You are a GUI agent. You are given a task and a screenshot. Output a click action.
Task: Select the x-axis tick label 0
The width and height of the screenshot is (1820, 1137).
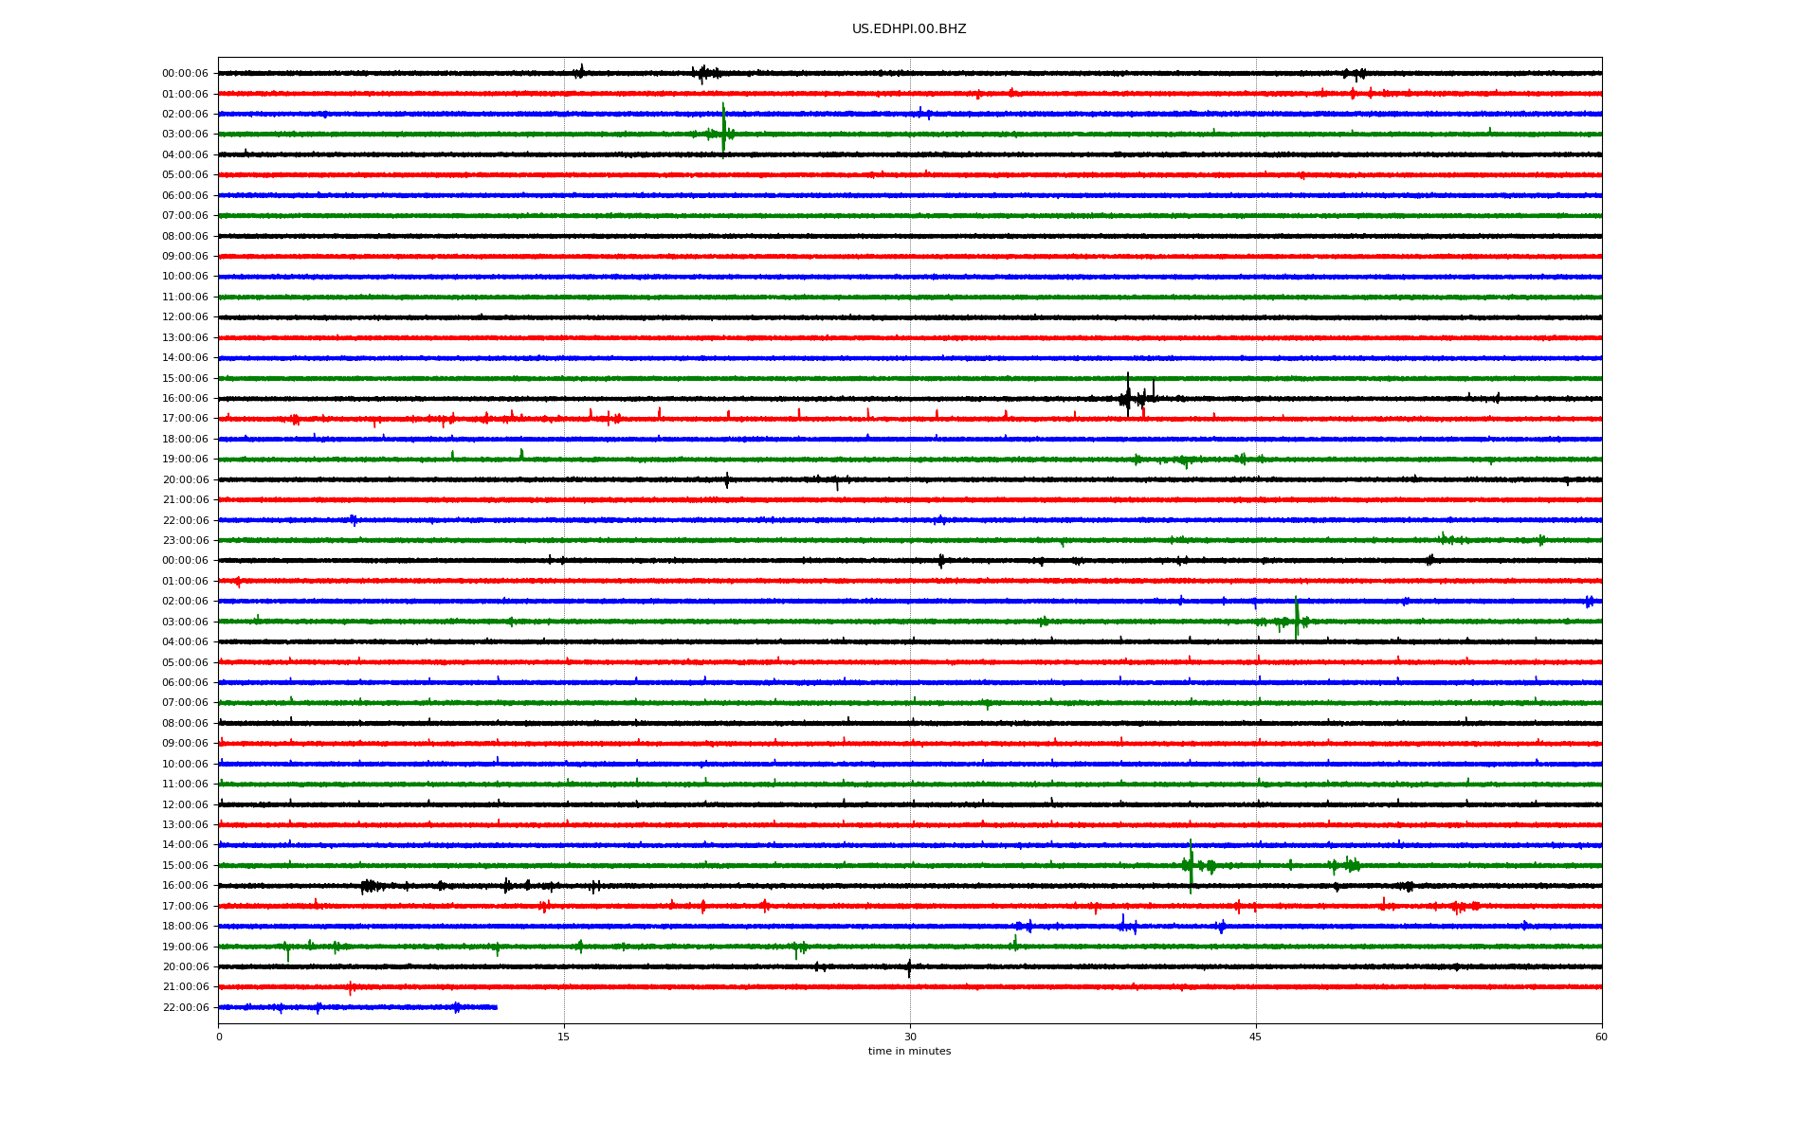coord(219,1037)
